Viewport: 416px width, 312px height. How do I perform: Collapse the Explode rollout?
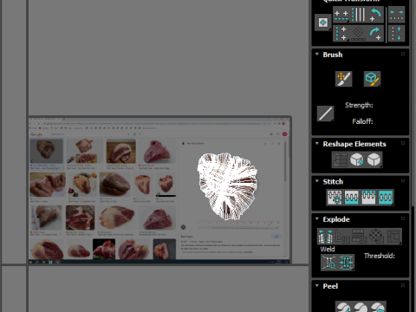tap(317, 218)
